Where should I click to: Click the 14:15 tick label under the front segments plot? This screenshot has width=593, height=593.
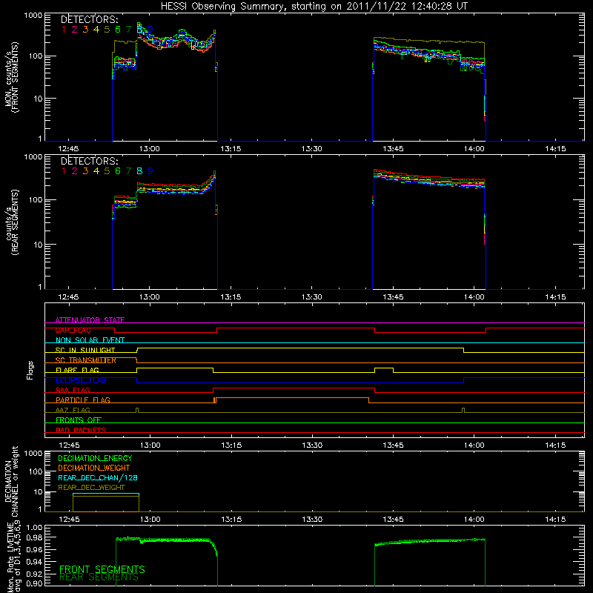tap(555, 149)
